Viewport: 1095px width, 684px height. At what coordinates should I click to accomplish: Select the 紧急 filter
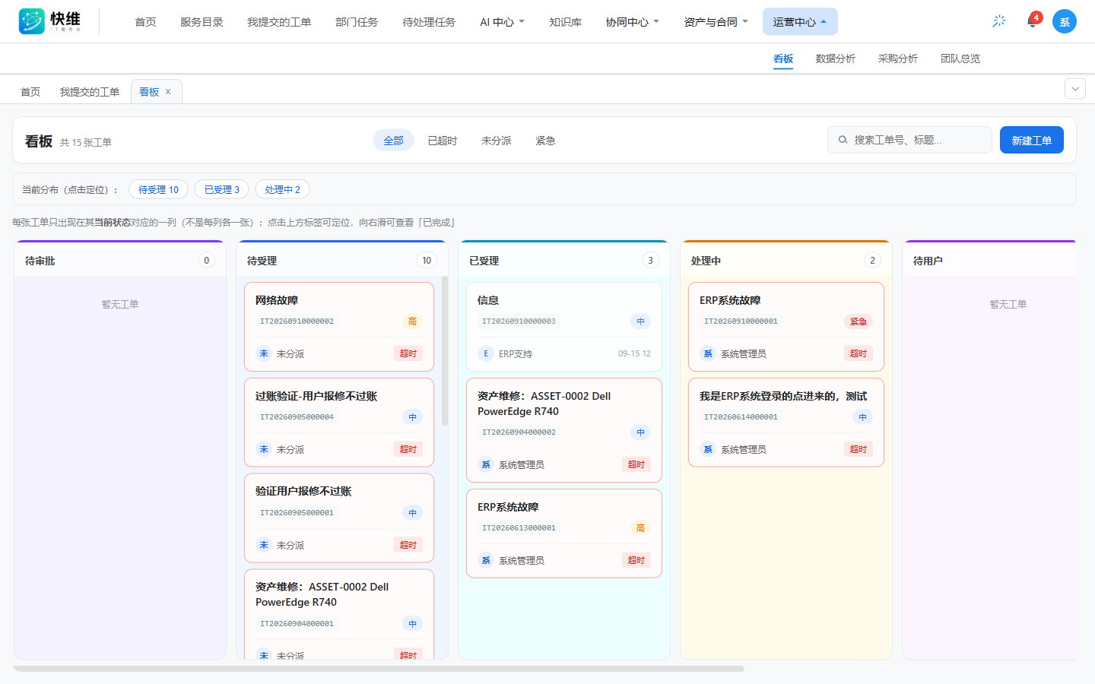point(545,141)
